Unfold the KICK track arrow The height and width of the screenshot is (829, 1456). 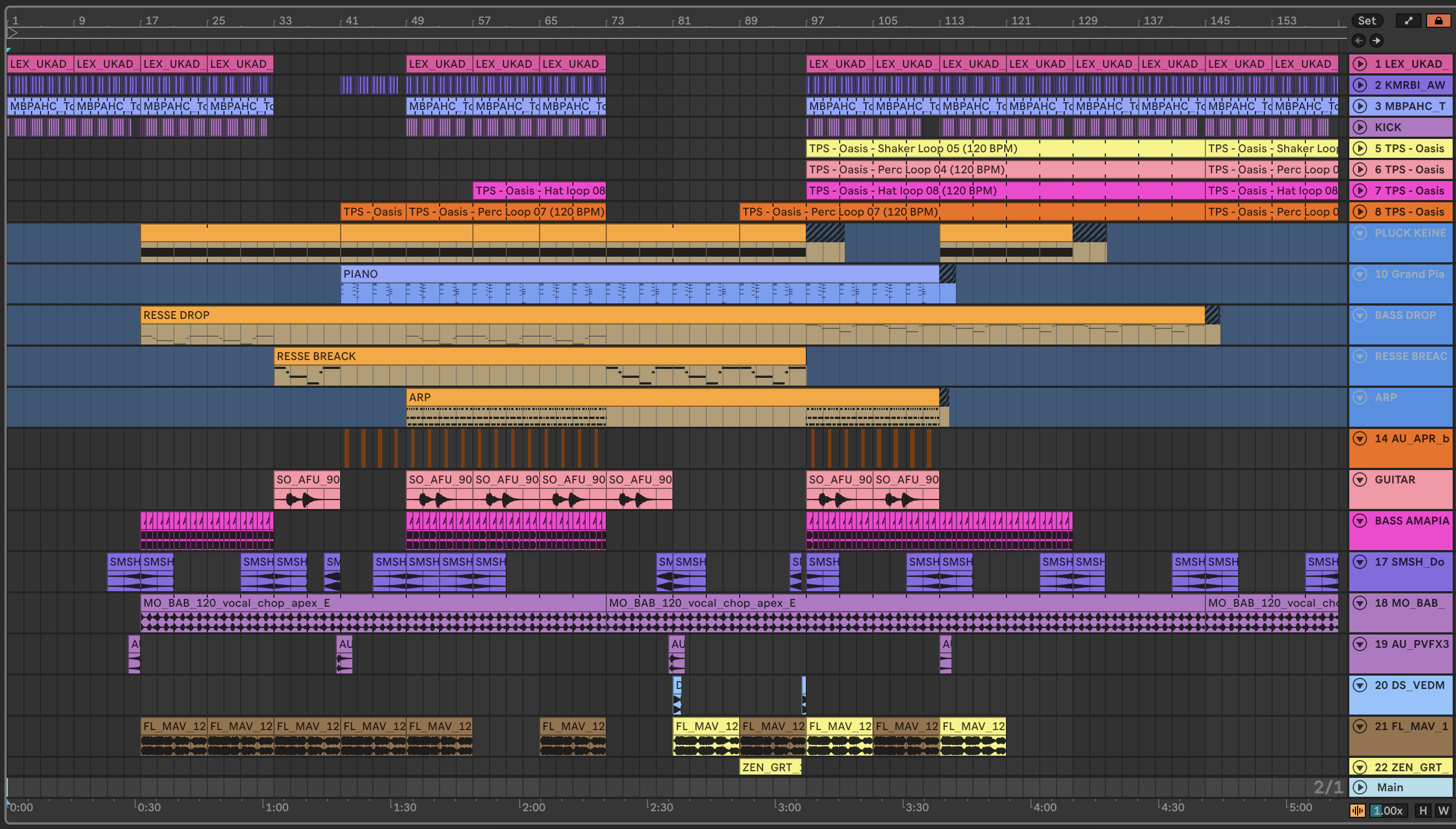(1360, 127)
